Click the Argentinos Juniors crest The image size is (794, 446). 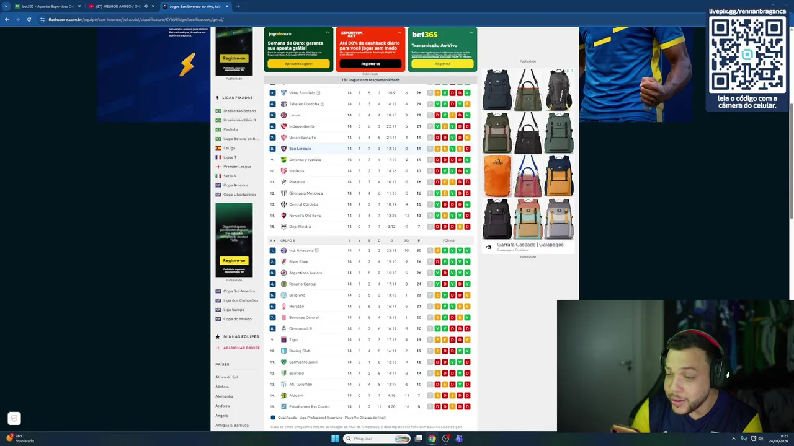[283, 273]
